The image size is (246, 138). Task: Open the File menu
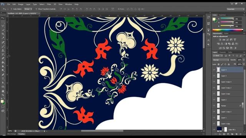[x=8, y=4]
